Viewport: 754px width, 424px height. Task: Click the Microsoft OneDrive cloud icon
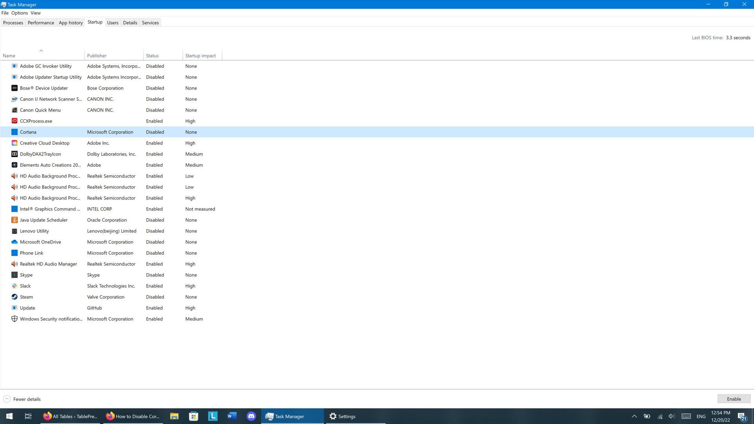click(x=15, y=242)
